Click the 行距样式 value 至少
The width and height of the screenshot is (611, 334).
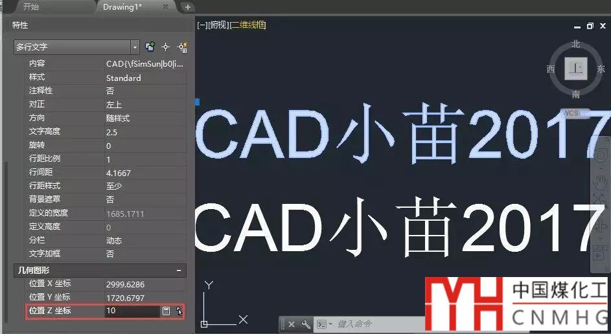114,186
